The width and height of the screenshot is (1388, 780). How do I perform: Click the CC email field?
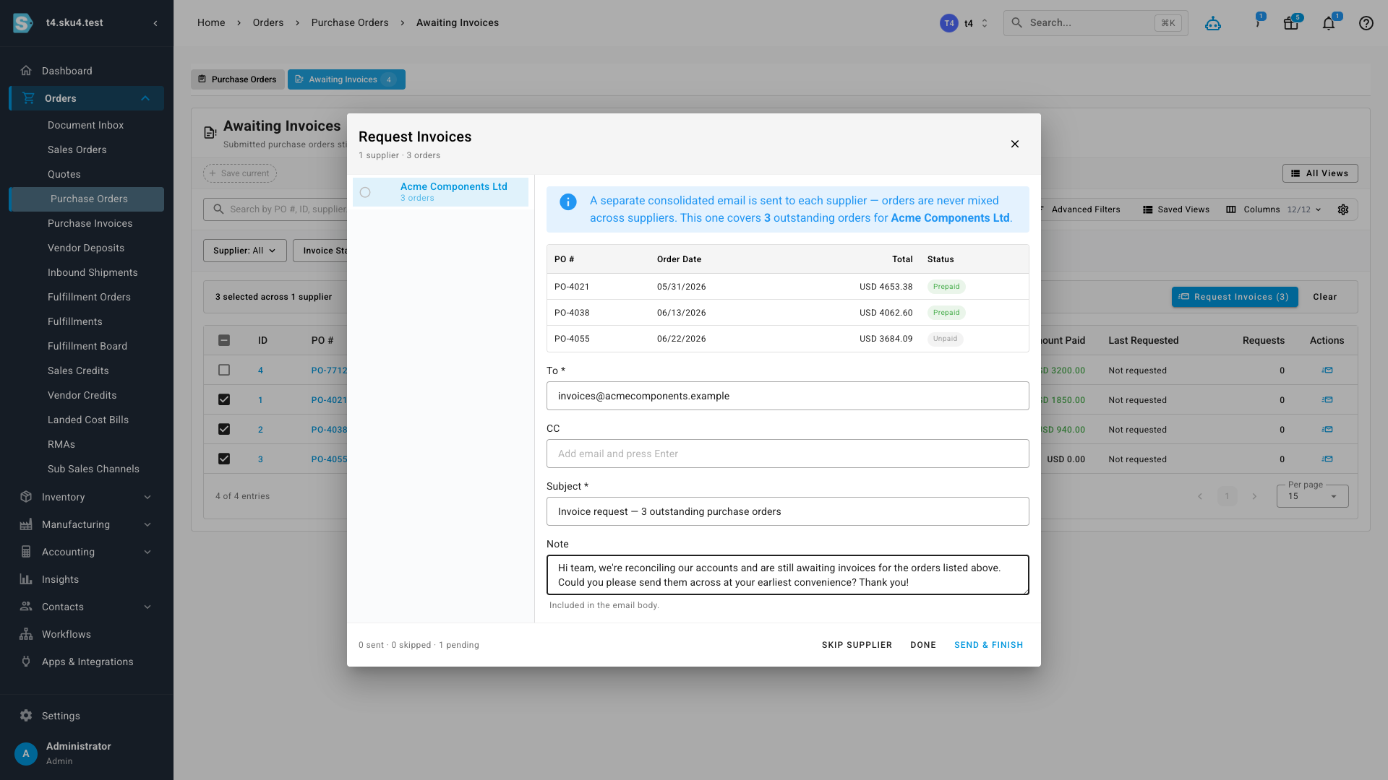(787, 454)
